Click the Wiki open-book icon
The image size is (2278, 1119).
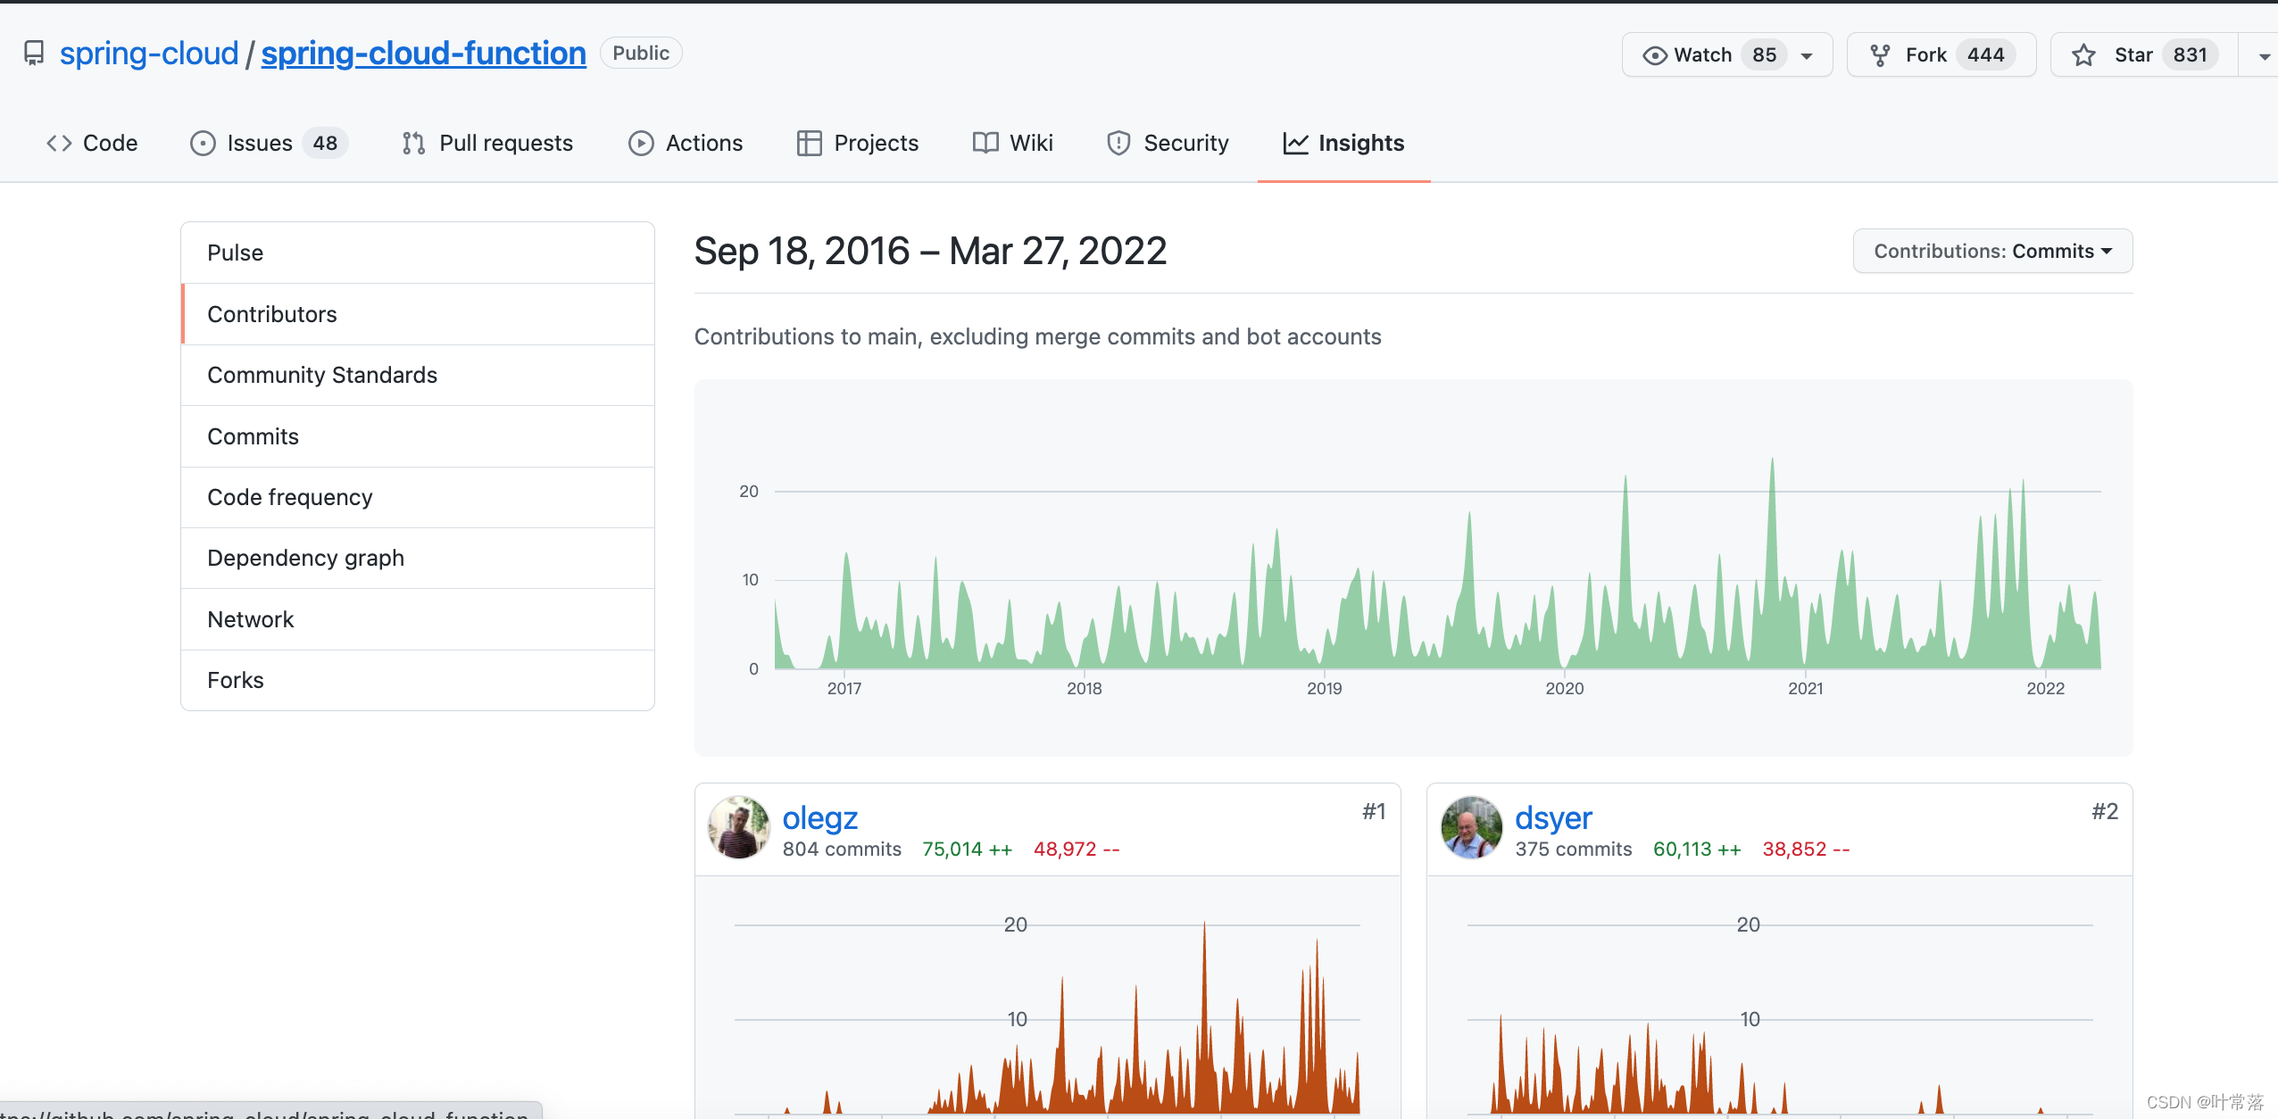click(985, 143)
